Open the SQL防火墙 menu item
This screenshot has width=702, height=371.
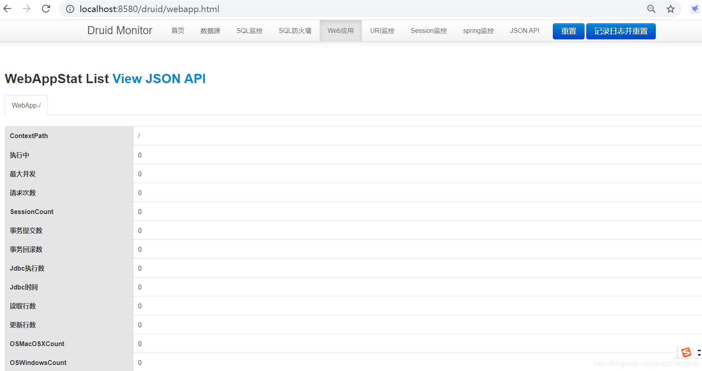pos(295,31)
